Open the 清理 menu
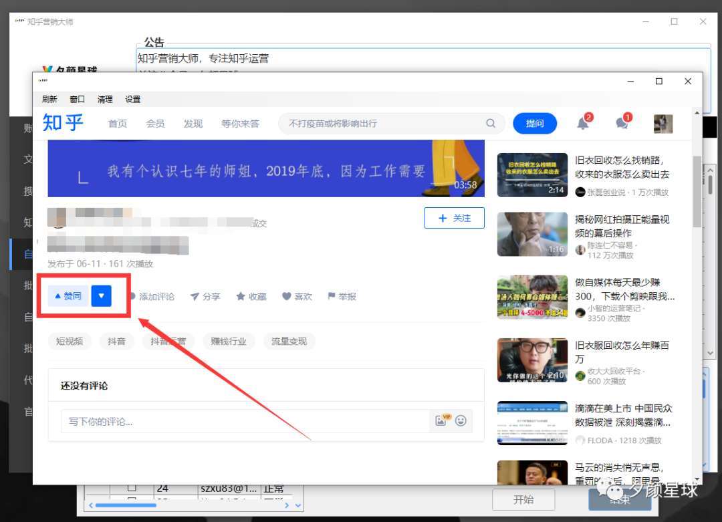This screenshot has height=522, width=722. tap(105, 99)
